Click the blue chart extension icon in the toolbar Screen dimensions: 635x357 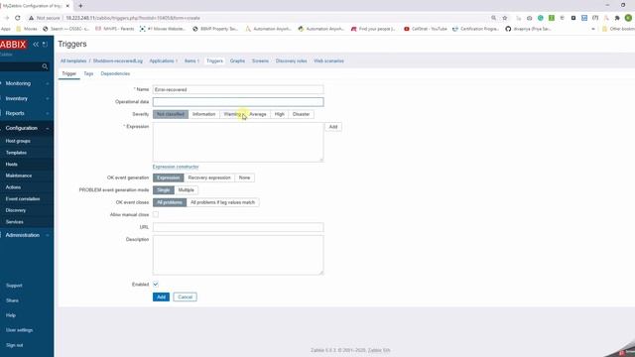[584, 18]
